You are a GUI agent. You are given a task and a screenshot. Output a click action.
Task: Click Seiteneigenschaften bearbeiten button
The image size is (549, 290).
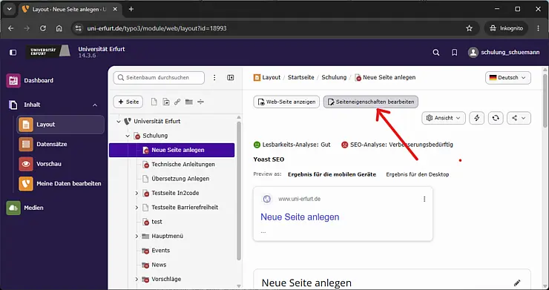coord(371,102)
